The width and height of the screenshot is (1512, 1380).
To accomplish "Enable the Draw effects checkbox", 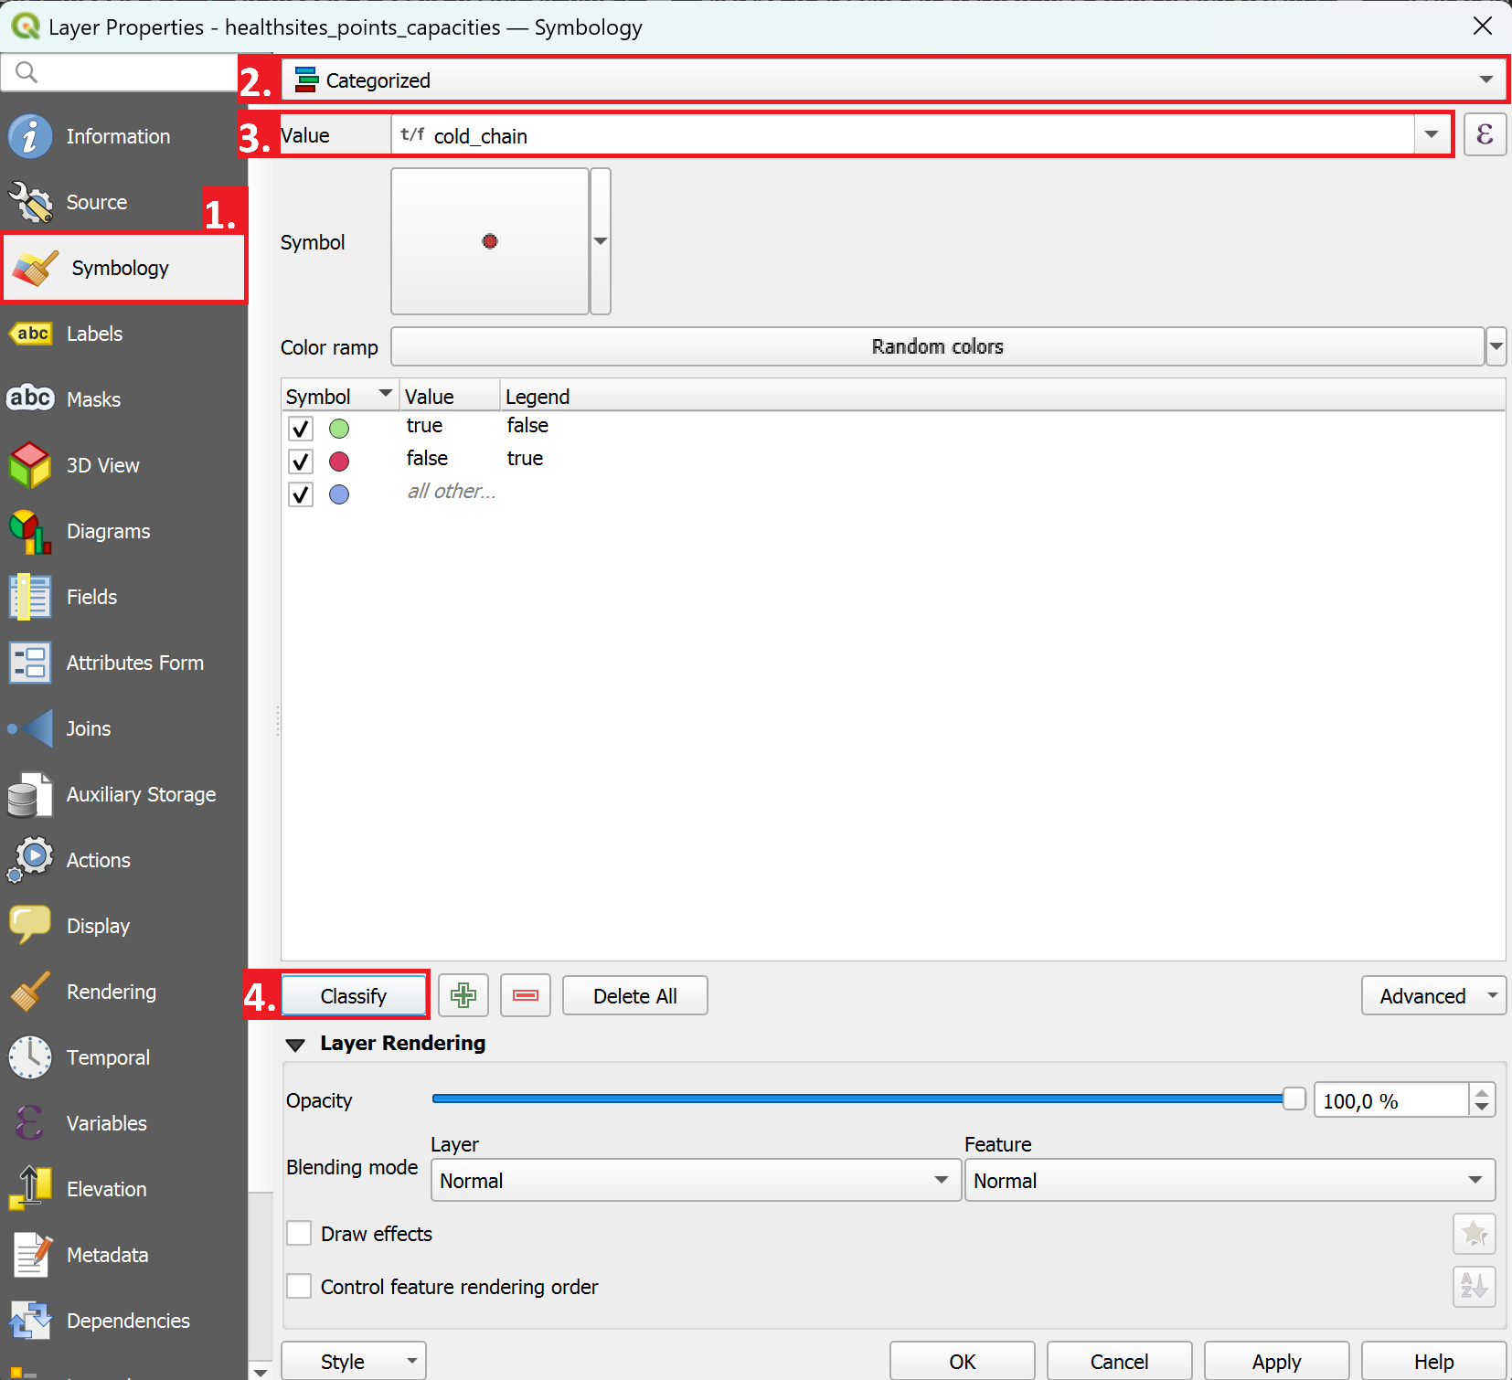I will click(300, 1234).
